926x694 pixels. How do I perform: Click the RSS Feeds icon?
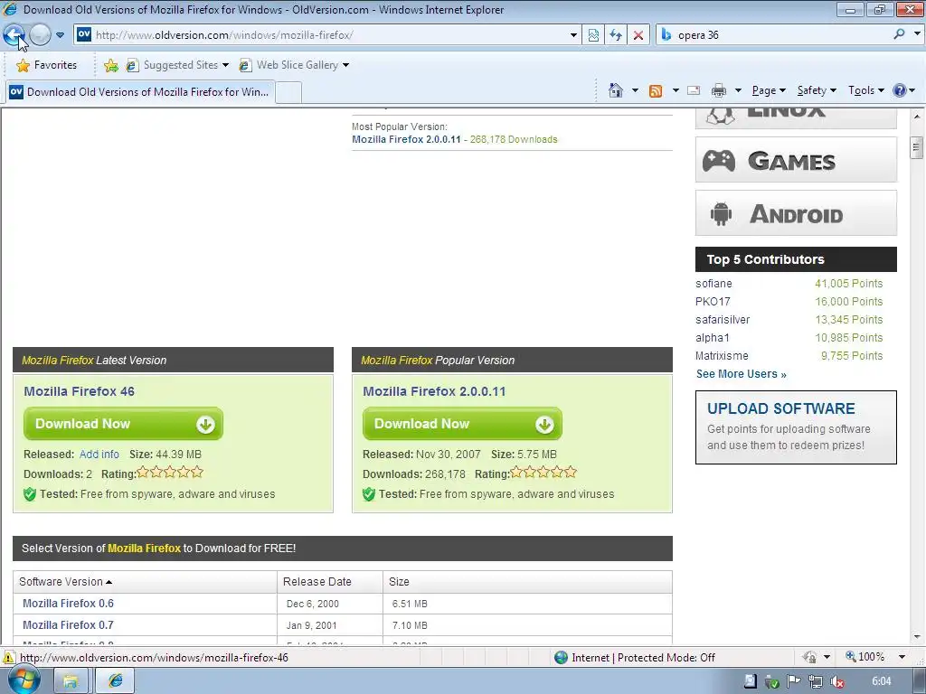pyautogui.click(x=656, y=90)
